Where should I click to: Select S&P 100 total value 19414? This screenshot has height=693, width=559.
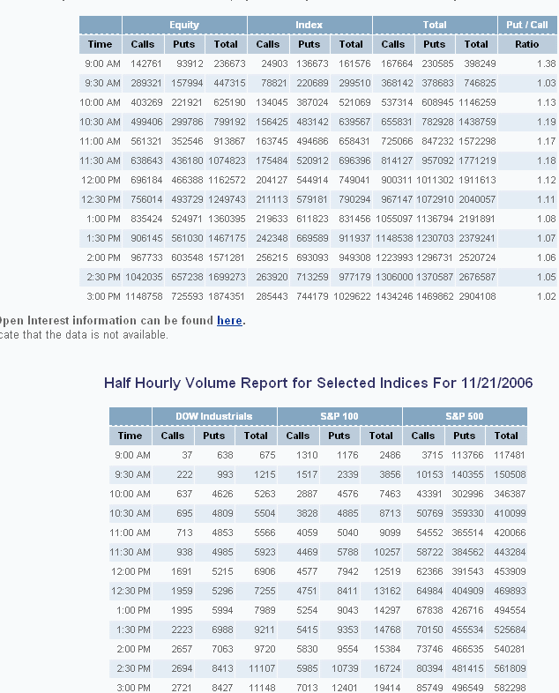coord(387,688)
